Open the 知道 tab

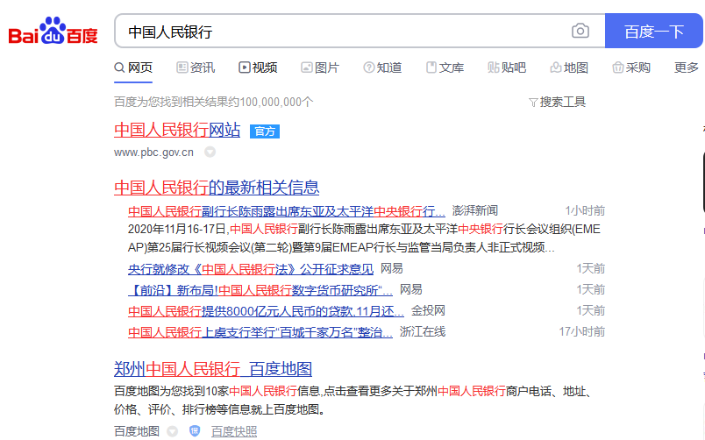click(x=382, y=67)
